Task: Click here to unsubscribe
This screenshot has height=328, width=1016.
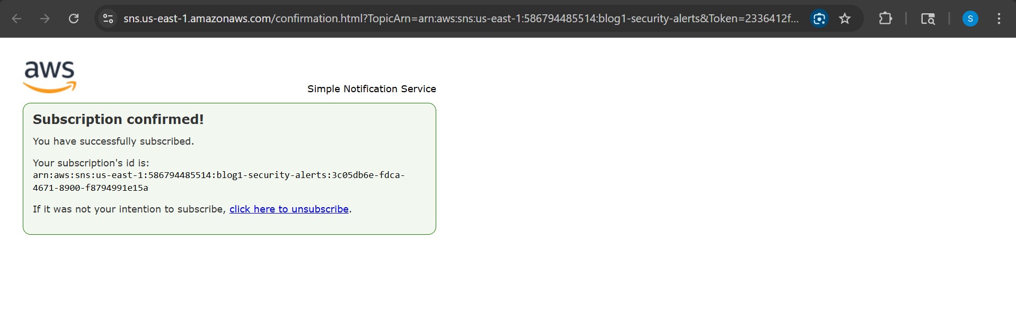Action: (289, 209)
